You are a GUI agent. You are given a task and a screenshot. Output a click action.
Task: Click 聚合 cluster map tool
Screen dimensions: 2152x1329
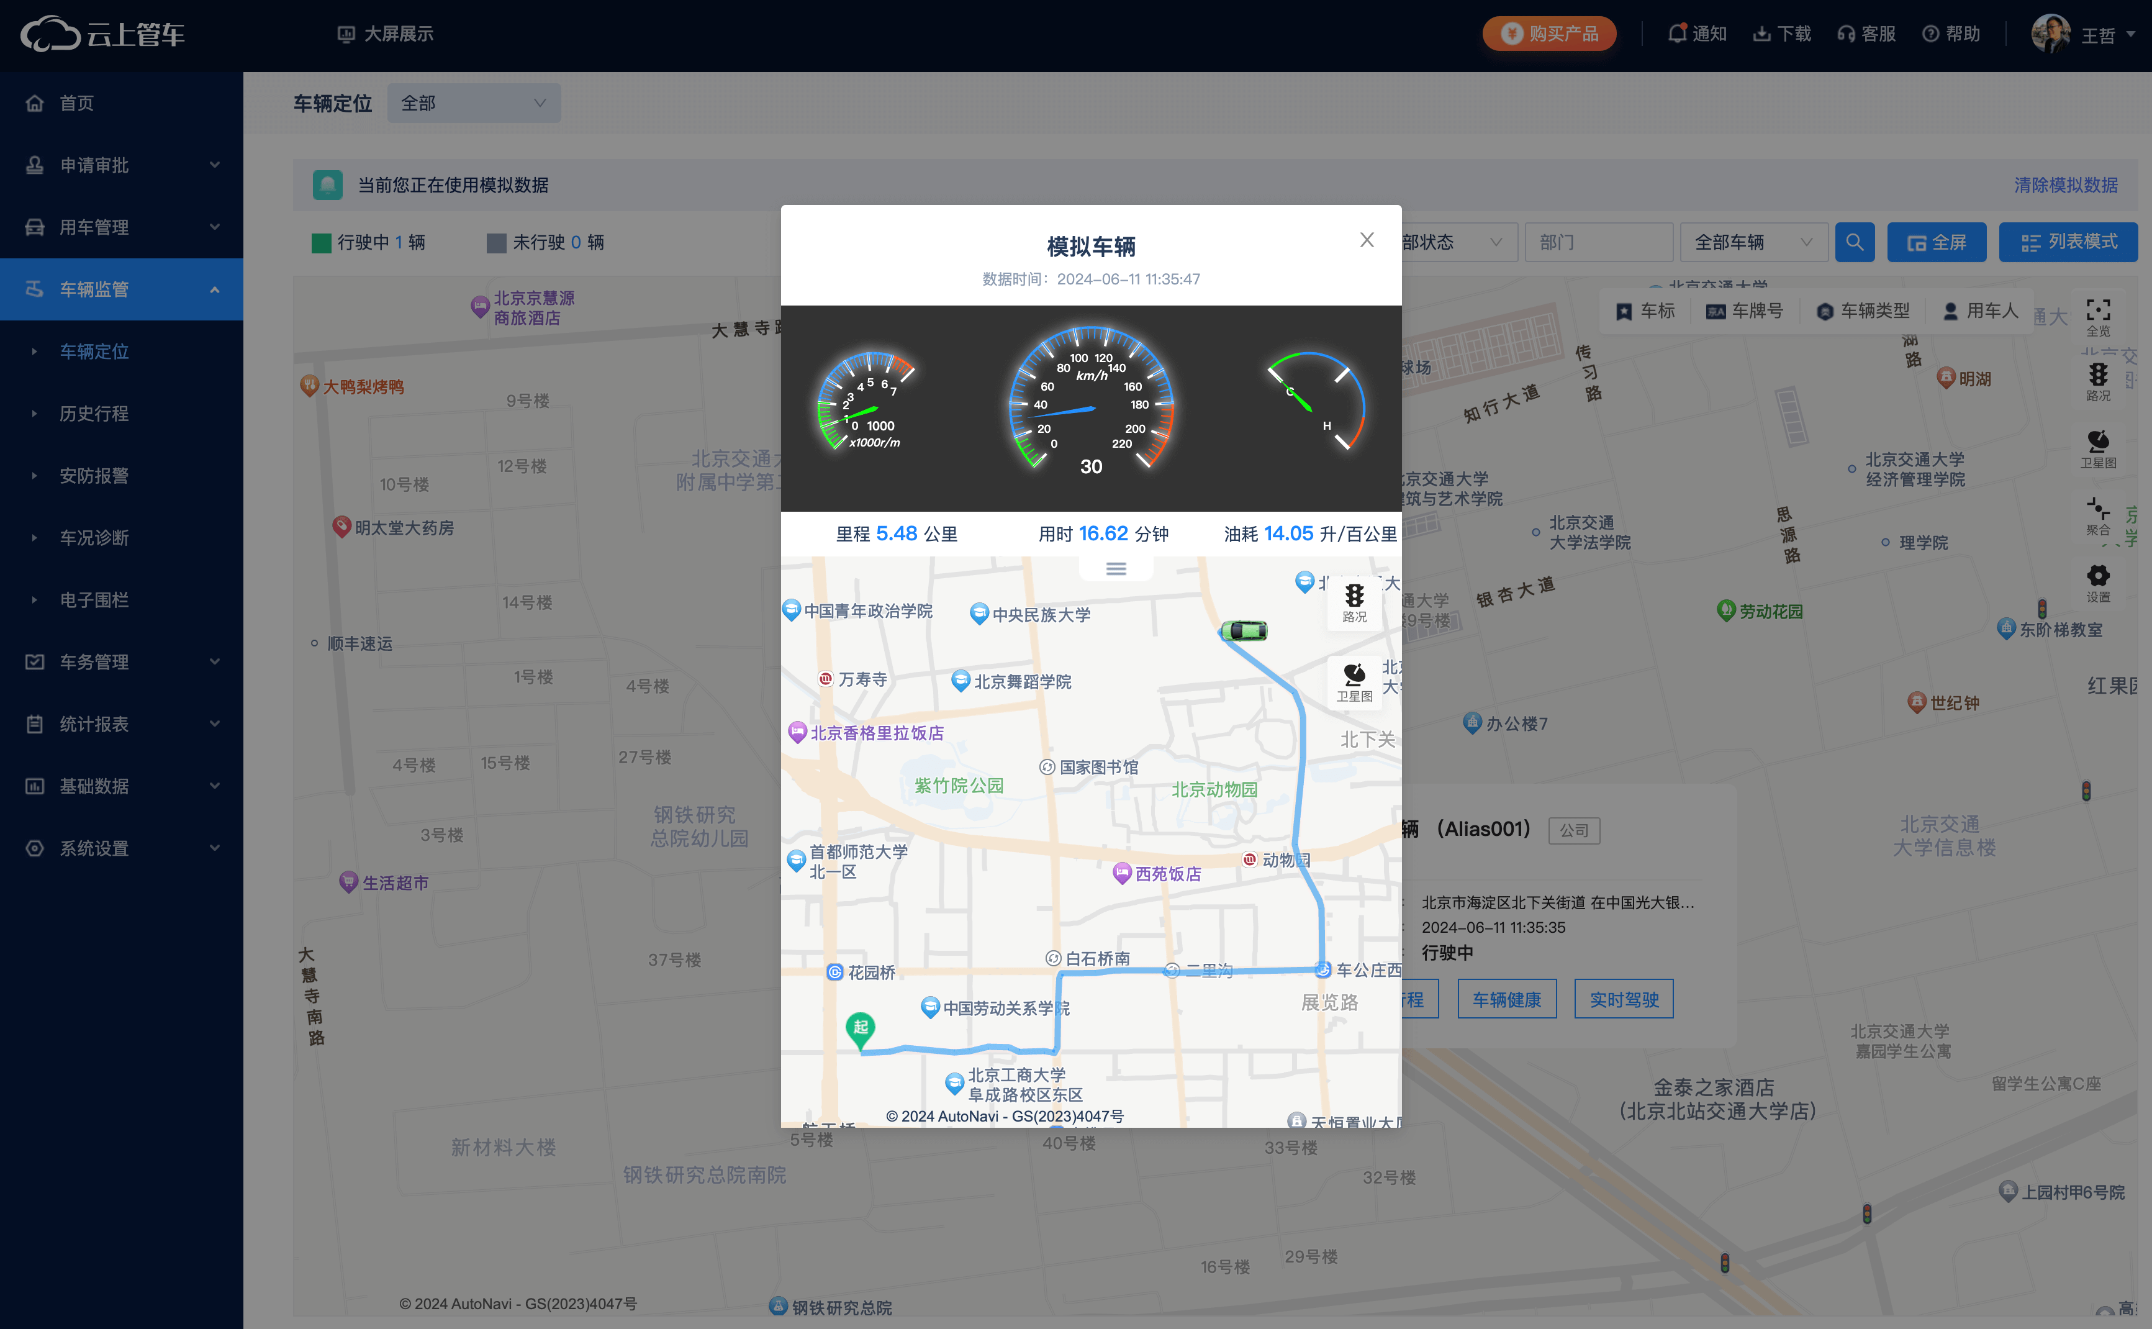point(2097,516)
